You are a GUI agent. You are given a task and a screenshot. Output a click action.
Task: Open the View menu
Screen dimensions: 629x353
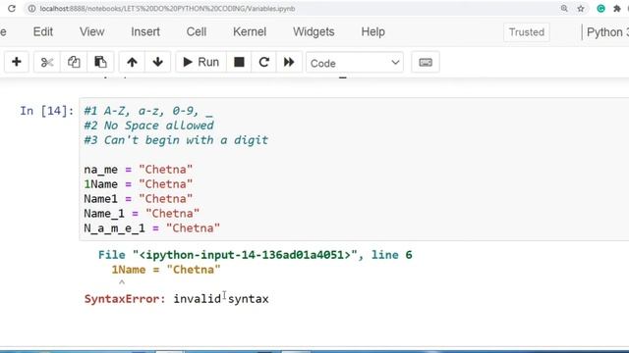(91, 32)
